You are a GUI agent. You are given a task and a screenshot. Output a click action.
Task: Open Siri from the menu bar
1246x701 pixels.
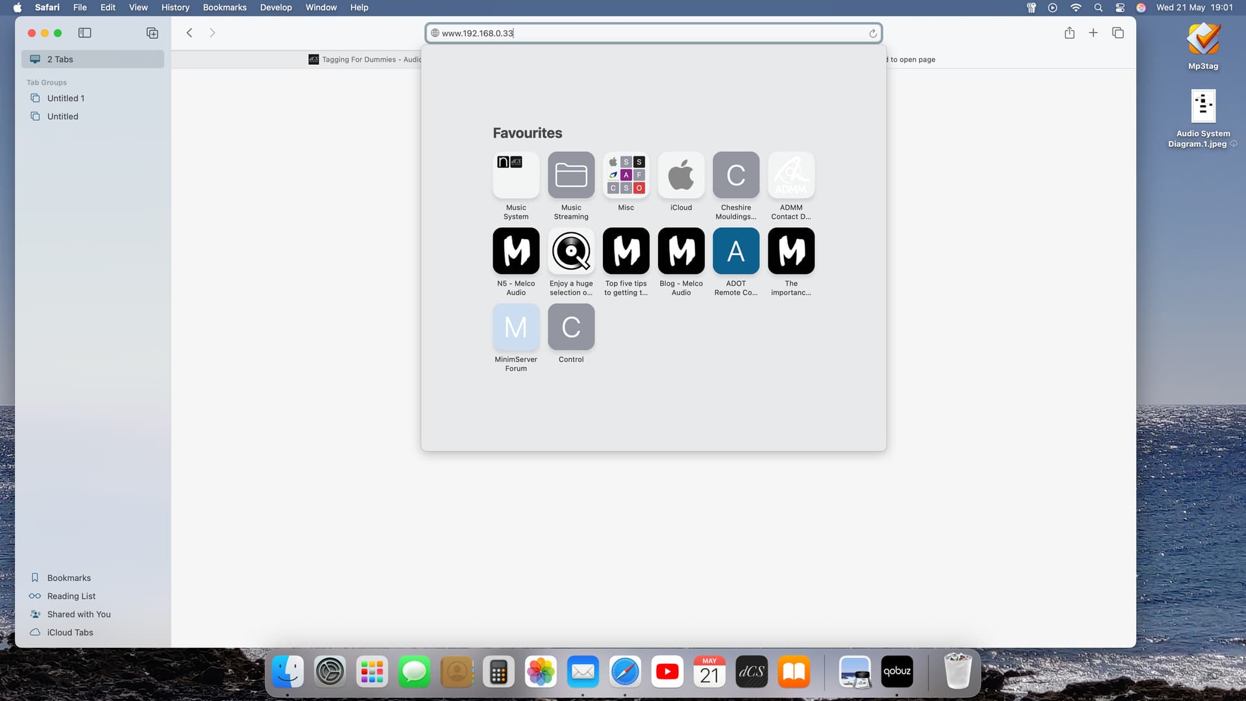point(1141,7)
